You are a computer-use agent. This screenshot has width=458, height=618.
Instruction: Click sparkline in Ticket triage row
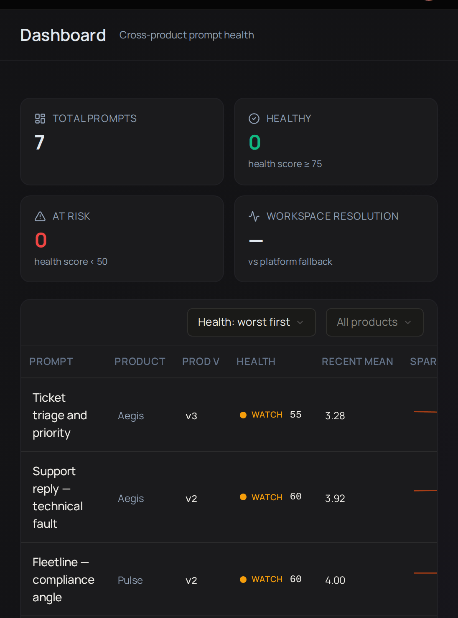[x=425, y=412]
